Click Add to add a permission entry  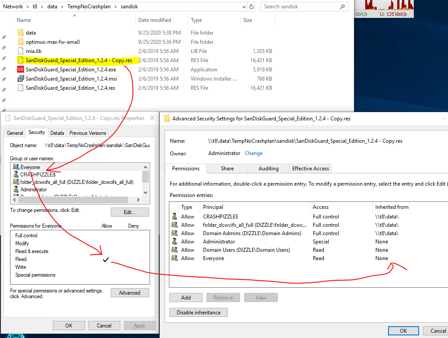(185, 297)
